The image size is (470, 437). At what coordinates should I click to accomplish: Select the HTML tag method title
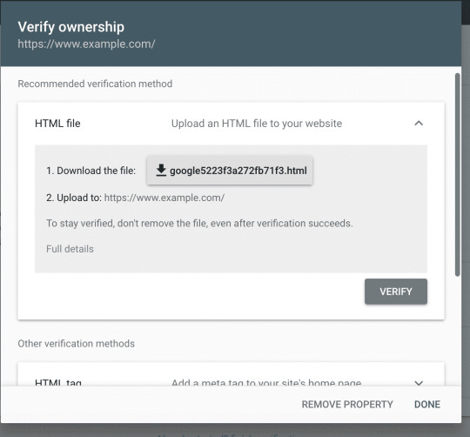pyautogui.click(x=58, y=382)
